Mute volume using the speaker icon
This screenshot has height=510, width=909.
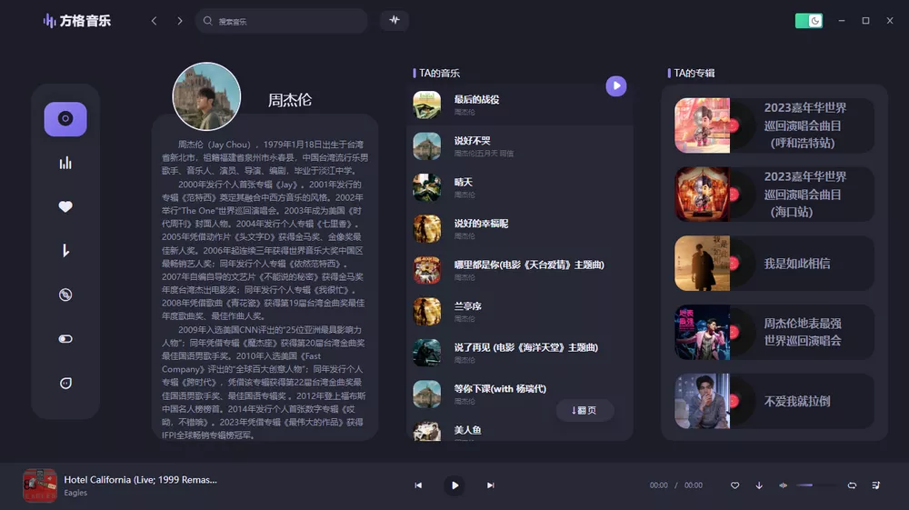[x=783, y=485]
